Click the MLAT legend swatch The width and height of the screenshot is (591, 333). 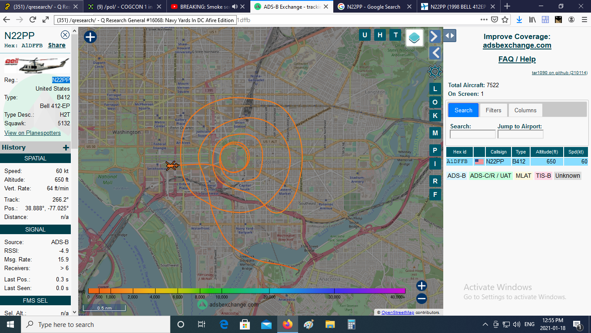click(x=523, y=176)
